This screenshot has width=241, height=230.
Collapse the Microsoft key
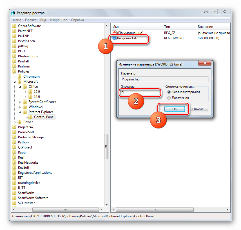click(15, 82)
